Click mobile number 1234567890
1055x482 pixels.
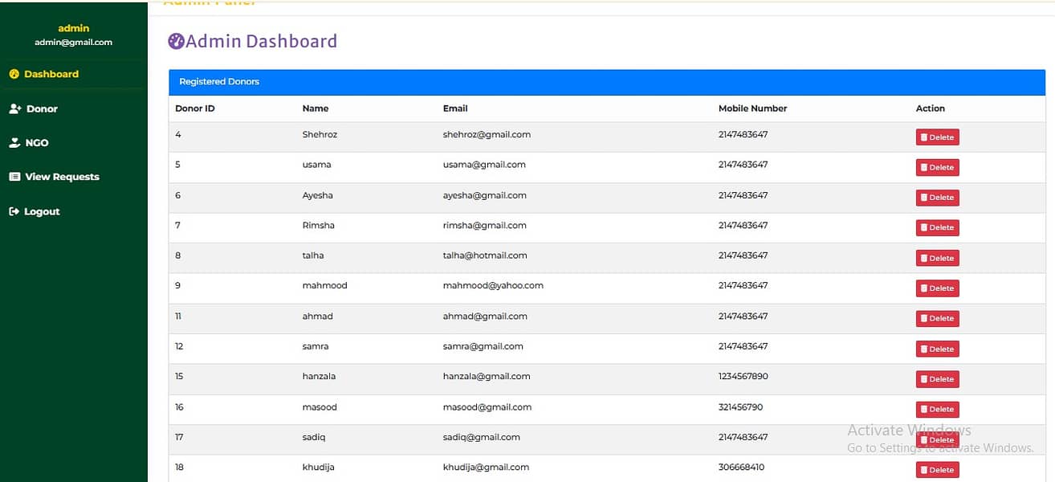[743, 376]
